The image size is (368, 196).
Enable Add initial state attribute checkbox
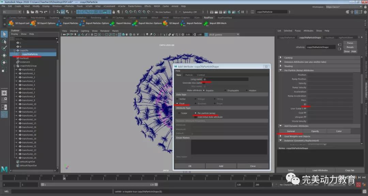click(195, 117)
